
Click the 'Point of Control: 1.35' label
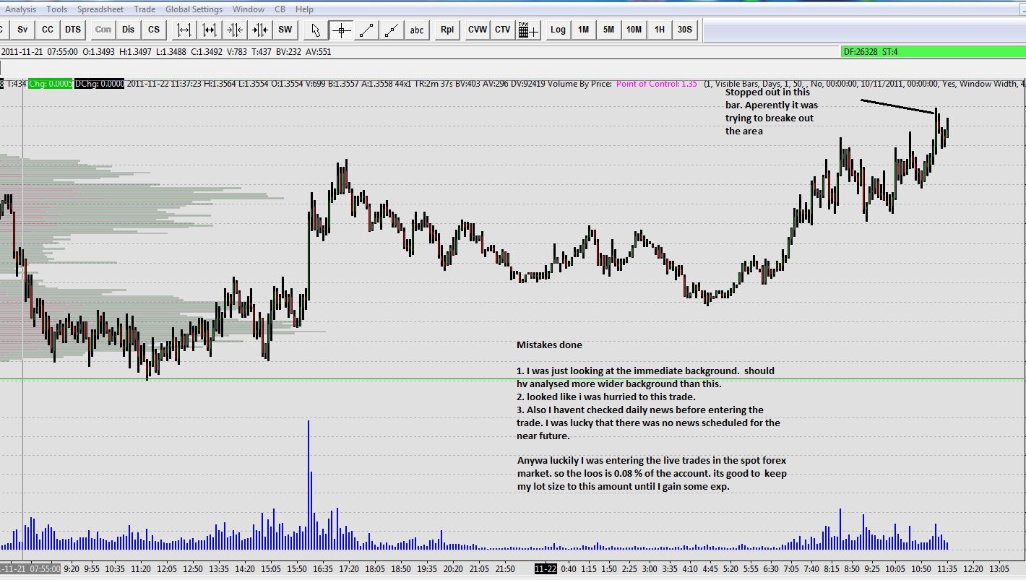(657, 84)
